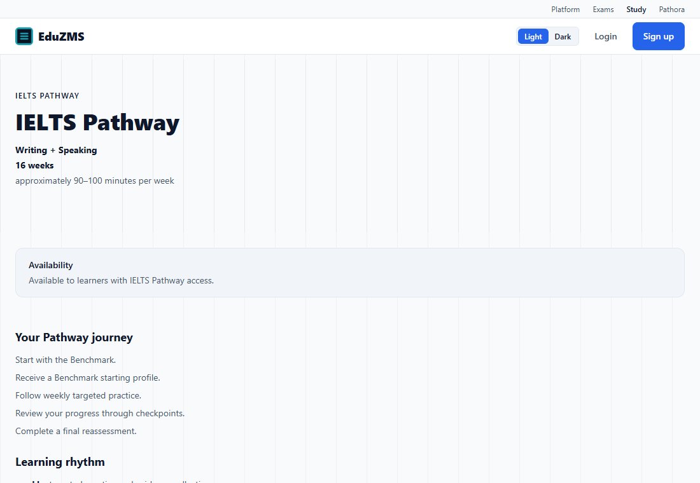This screenshot has width=700, height=483.
Task: Click the Sign up button
Action: point(658,36)
